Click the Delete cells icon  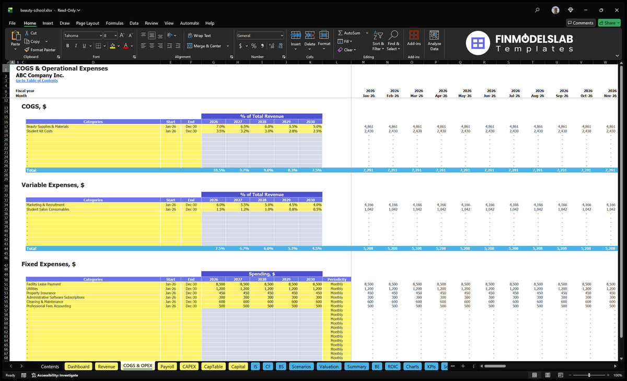[310, 35]
